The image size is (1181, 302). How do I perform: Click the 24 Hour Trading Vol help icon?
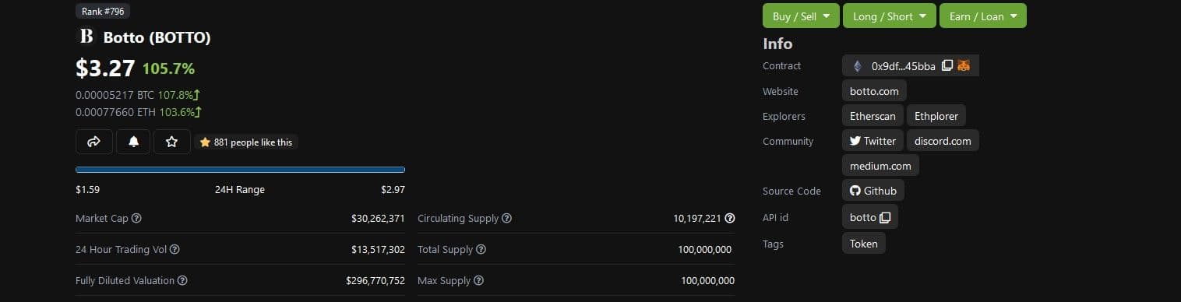[175, 250]
